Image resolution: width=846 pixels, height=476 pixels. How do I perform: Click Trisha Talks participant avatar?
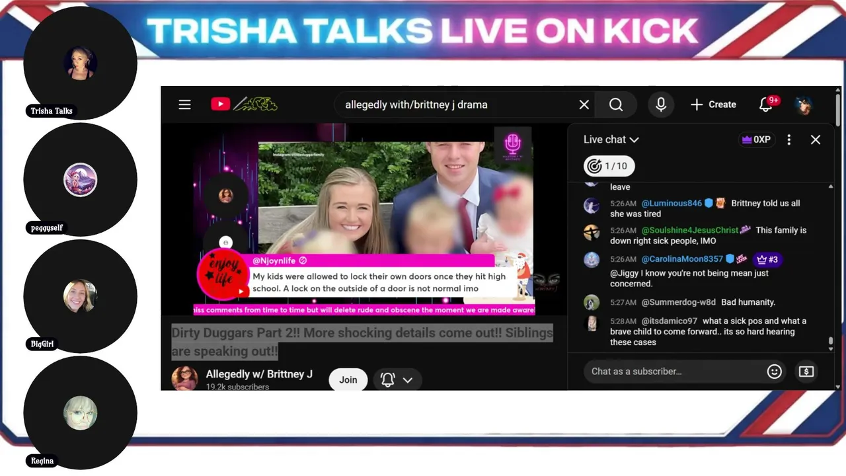tap(81, 63)
